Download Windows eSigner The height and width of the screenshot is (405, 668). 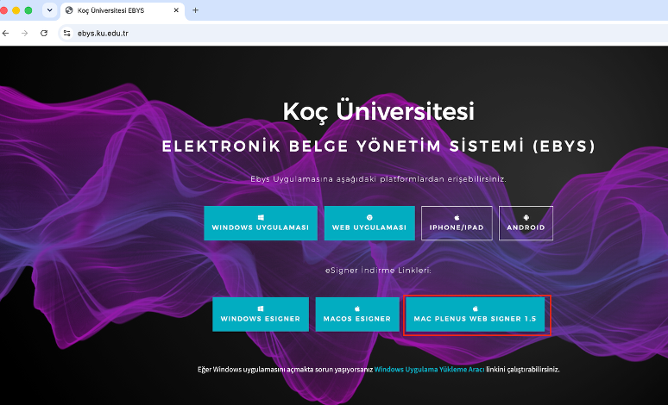click(x=261, y=315)
